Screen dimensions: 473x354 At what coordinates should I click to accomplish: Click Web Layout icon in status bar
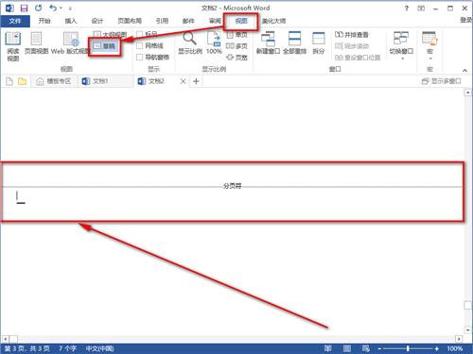point(366,348)
